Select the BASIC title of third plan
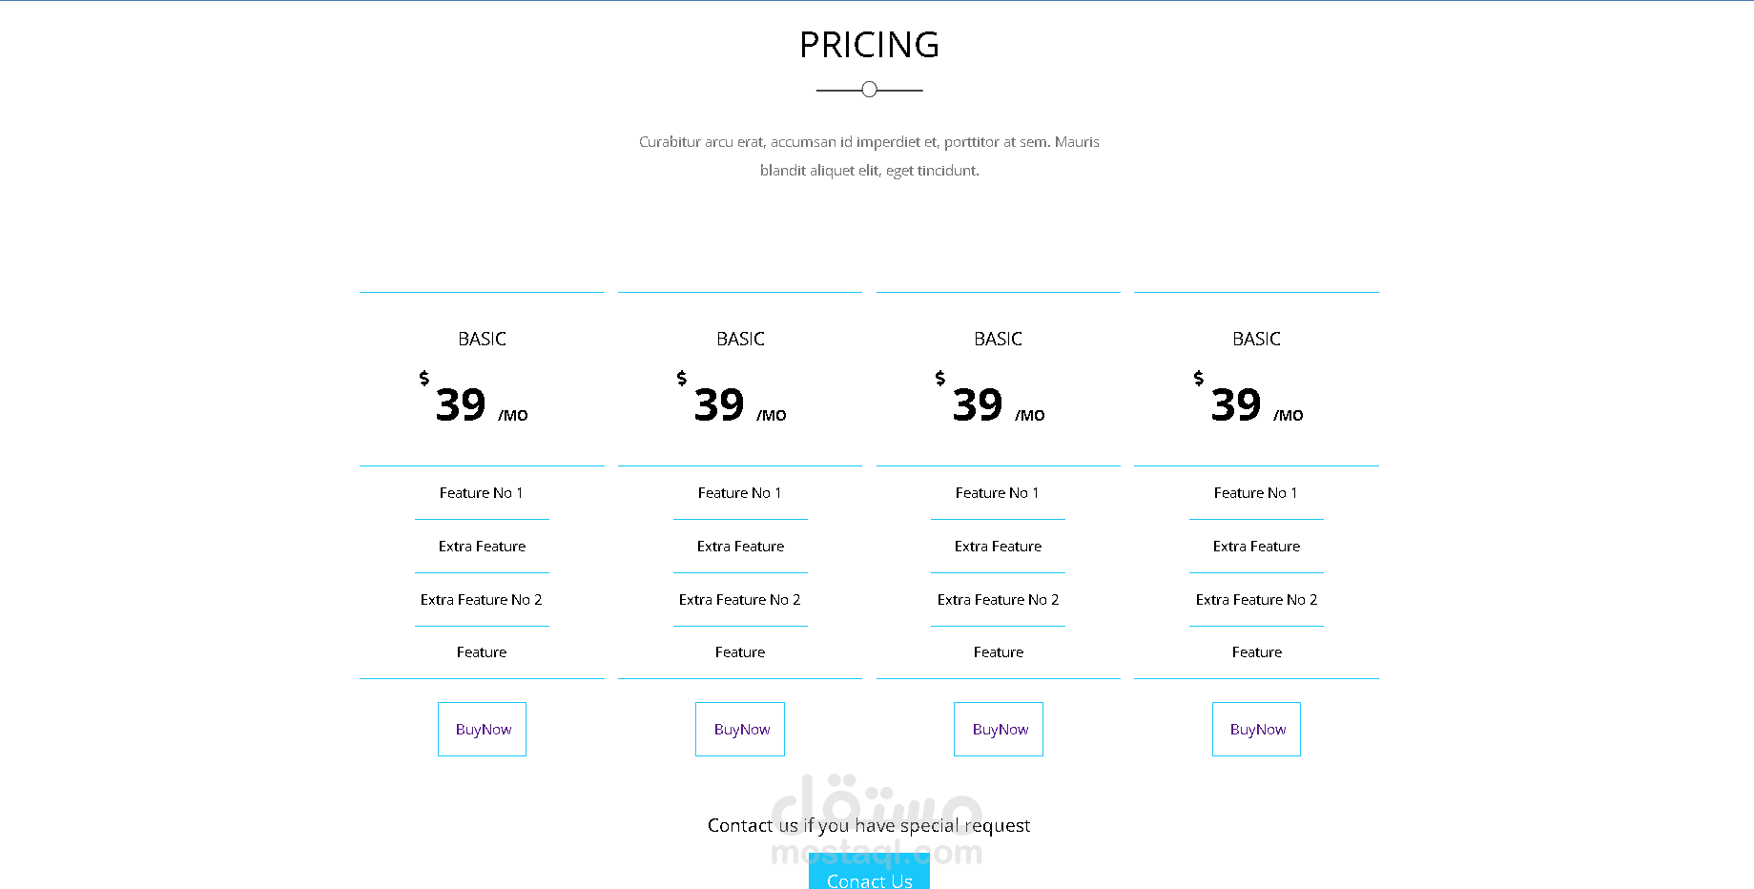The width and height of the screenshot is (1754, 889). coord(998,339)
